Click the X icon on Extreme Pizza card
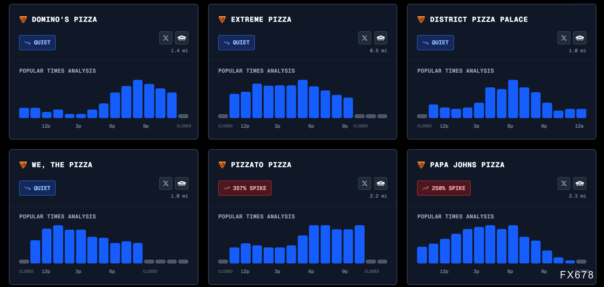 365,38
